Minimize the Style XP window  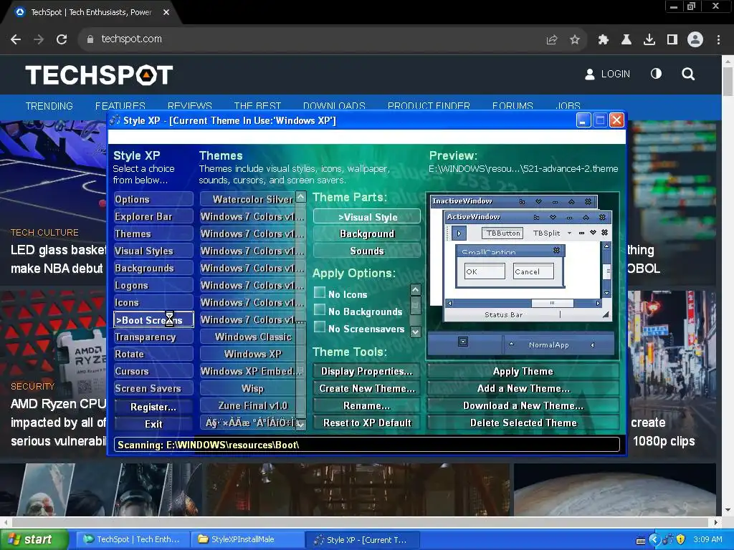(x=583, y=120)
